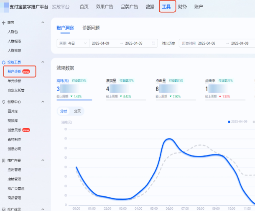Screen dimensions: 255x211
Task: Open 应用管理 in the sidebar
Action: (15, 170)
